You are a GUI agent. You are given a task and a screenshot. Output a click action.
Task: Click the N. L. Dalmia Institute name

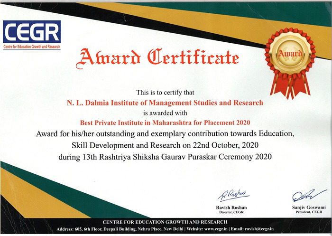pos(165,102)
